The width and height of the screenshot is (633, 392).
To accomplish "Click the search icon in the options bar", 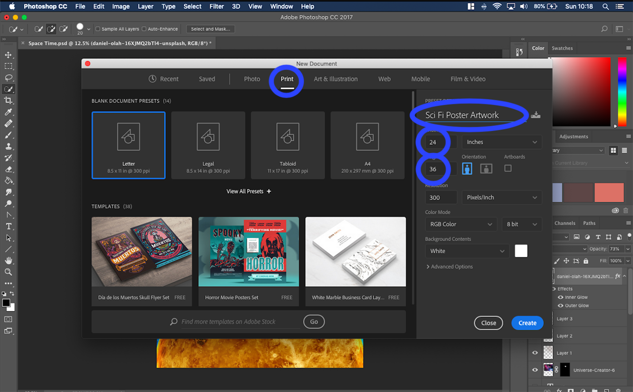I will coord(604,29).
